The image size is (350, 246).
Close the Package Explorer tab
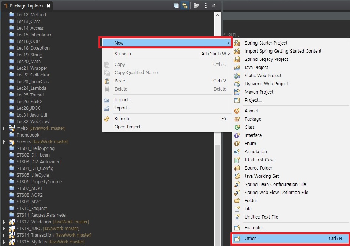tap(49, 6)
